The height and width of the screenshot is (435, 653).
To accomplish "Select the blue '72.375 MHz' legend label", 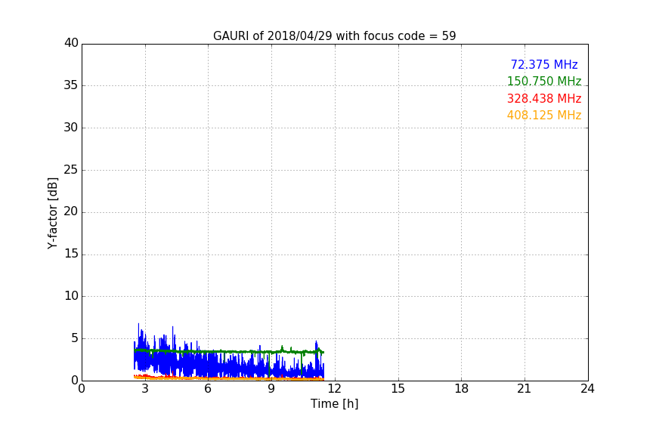I will tap(544, 64).
